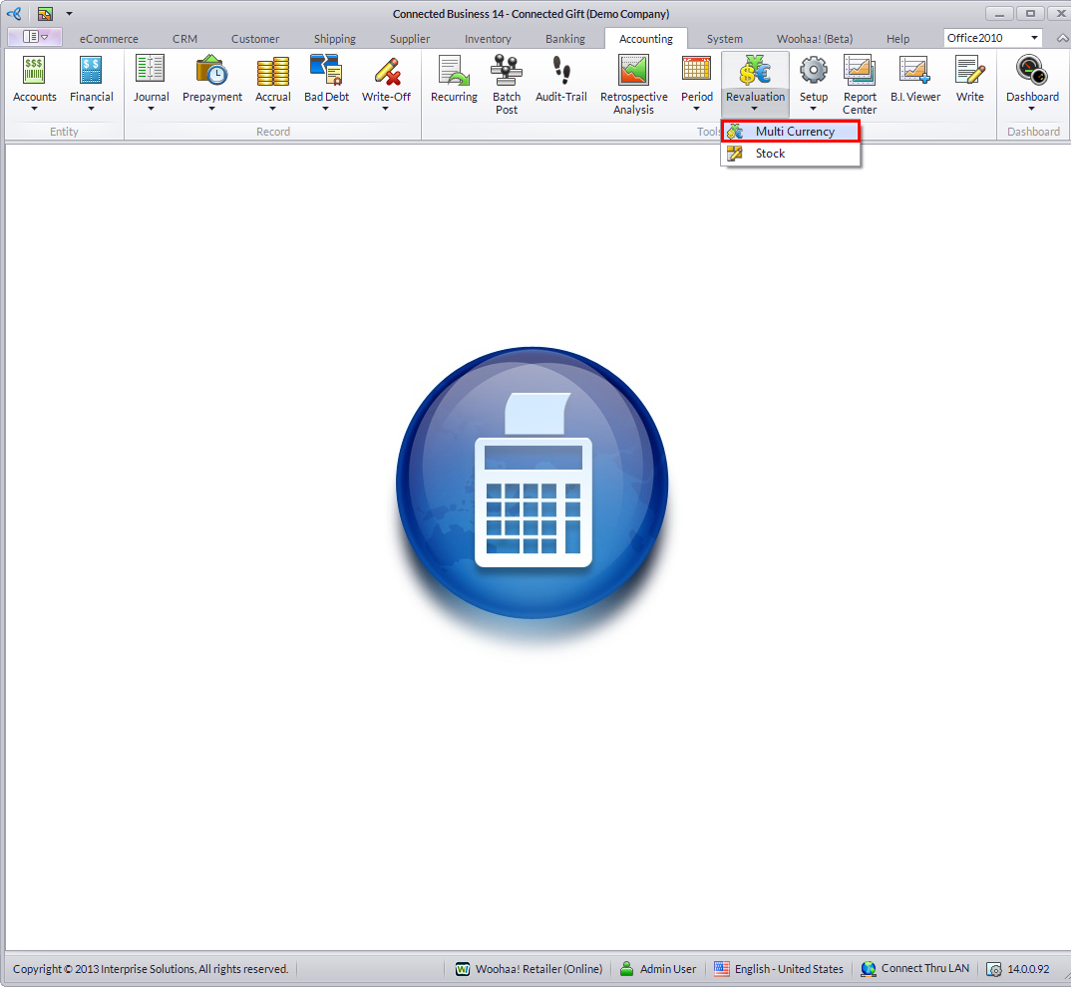
Task: Click the 14.0.0.92 version text
Action: click(1028, 969)
